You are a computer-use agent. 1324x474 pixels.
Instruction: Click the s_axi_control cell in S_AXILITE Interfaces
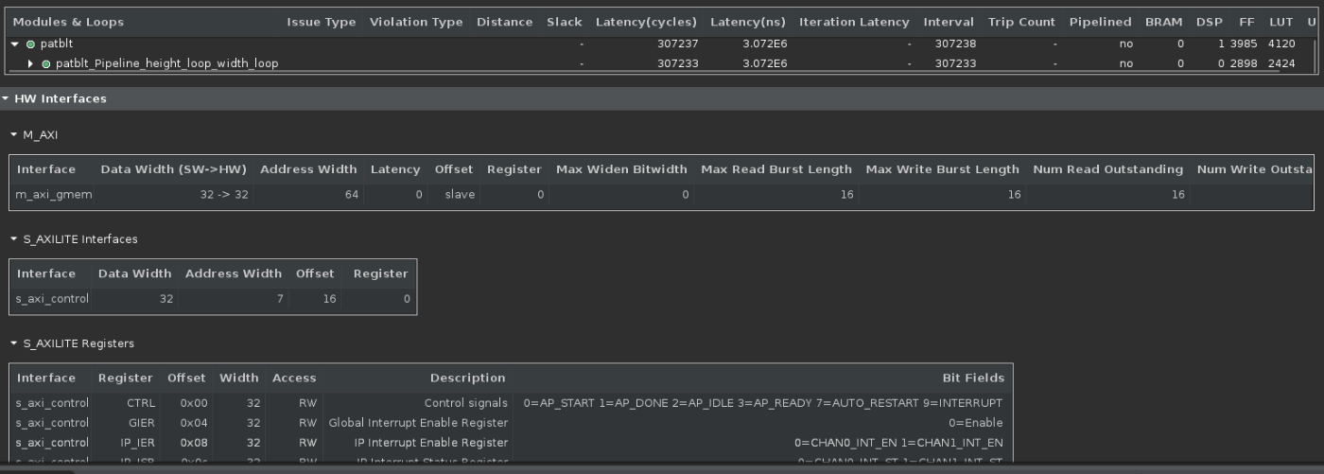53,298
